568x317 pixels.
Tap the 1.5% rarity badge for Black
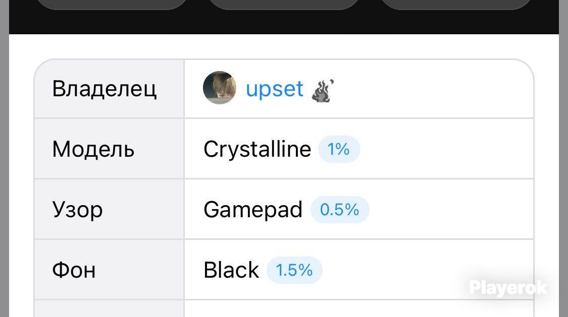tap(294, 270)
